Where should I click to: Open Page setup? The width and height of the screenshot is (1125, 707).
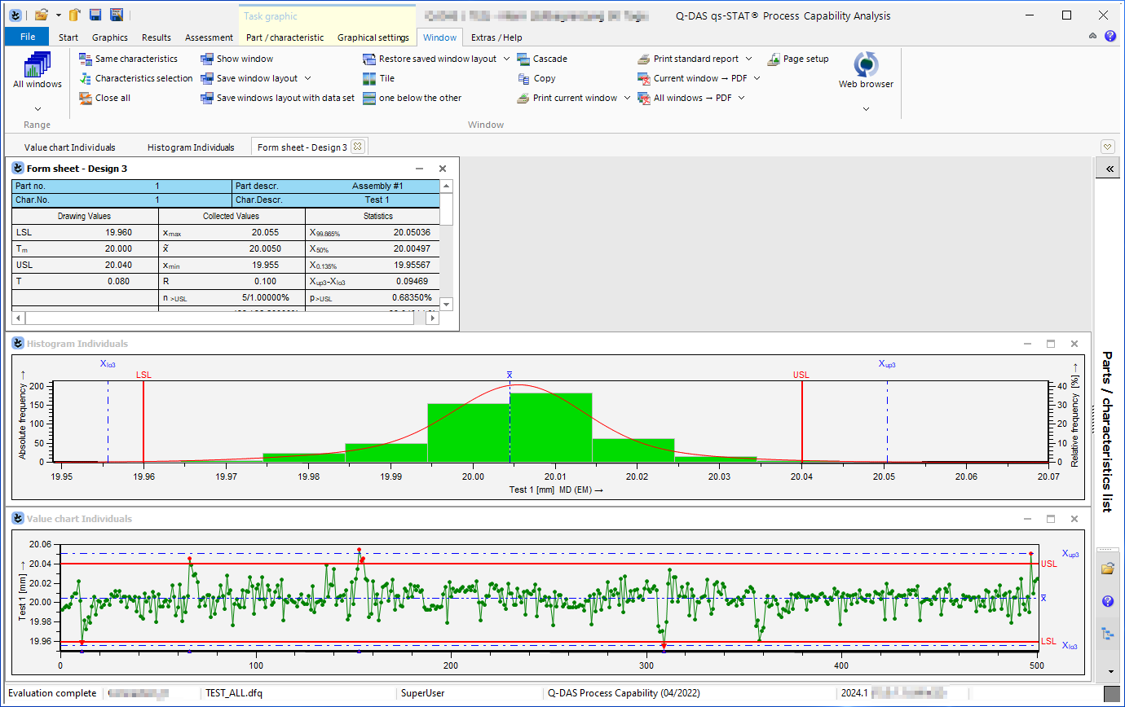(798, 59)
